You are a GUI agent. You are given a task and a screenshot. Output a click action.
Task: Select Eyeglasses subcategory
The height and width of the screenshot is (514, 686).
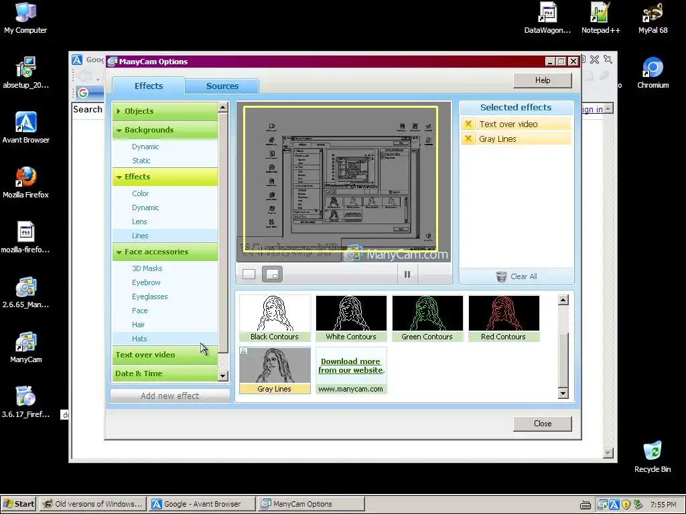[x=150, y=296]
